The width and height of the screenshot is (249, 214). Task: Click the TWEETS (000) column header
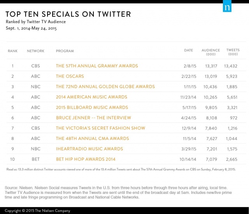click(233, 52)
